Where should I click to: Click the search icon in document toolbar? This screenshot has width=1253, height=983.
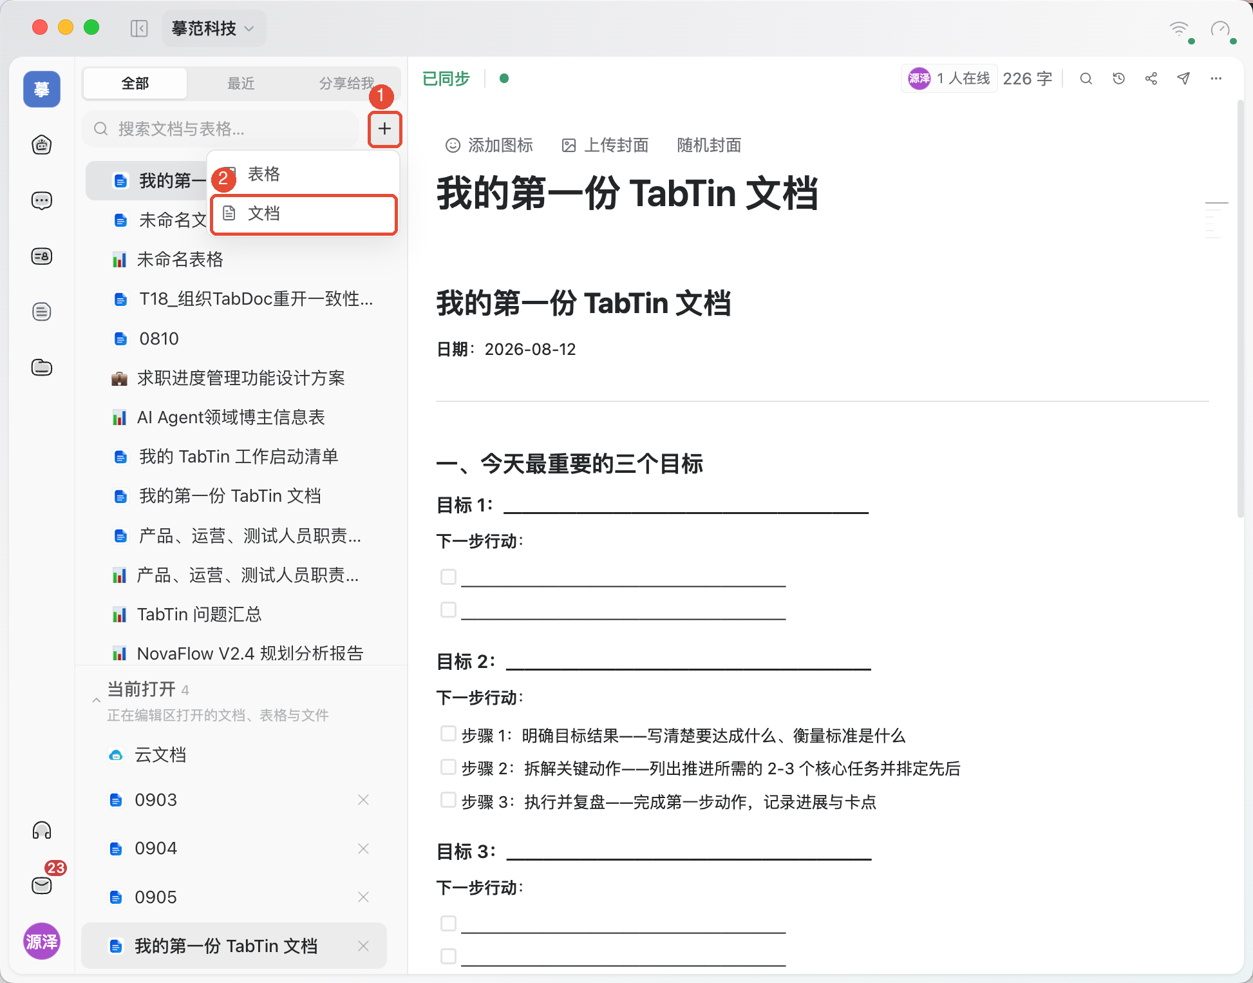[x=1086, y=79]
